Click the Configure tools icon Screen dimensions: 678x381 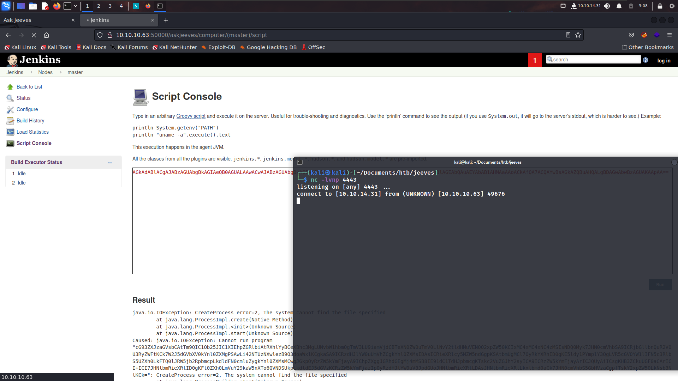(x=10, y=109)
